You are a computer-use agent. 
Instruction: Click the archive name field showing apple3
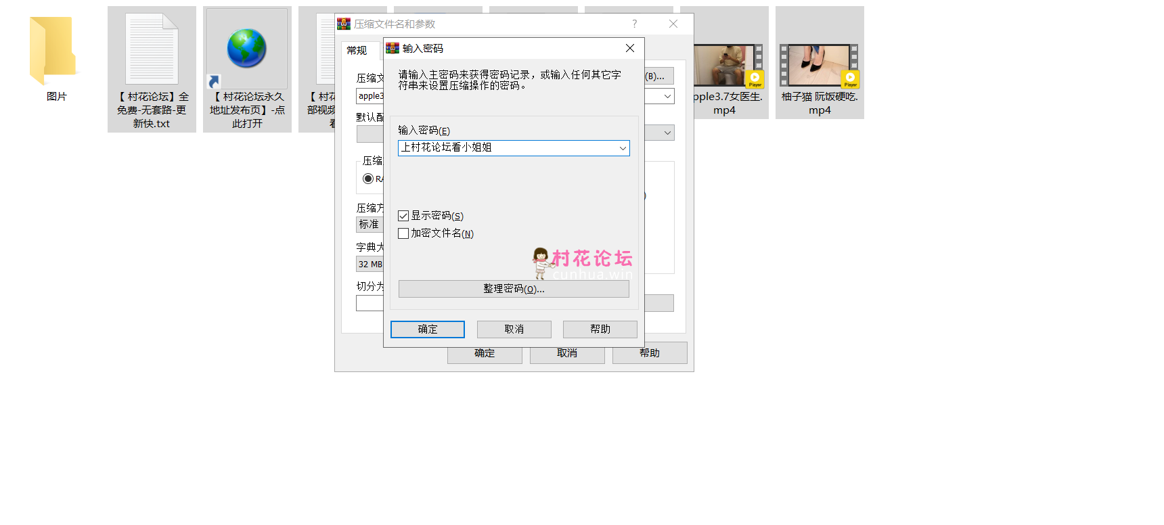pyautogui.click(x=370, y=96)
